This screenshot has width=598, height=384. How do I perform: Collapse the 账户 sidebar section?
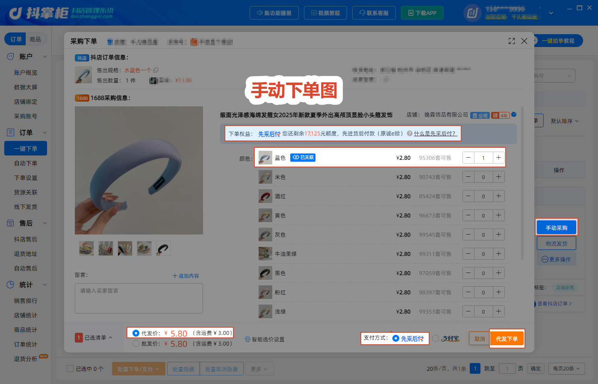click(45, 56)
